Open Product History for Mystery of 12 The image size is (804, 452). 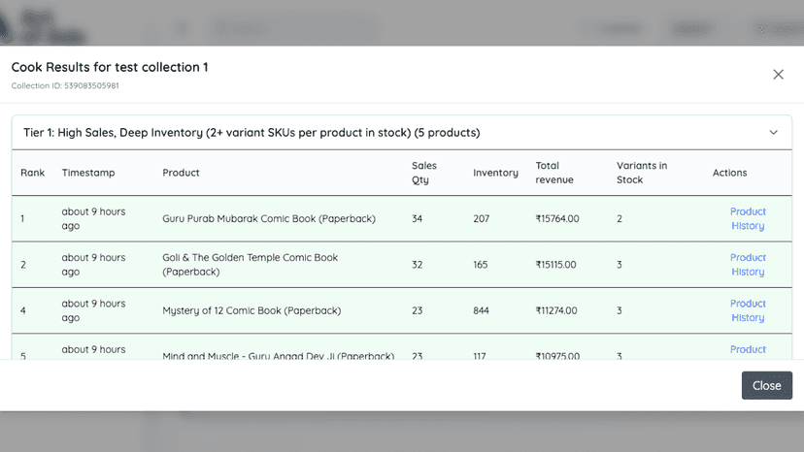click(748, 310)
